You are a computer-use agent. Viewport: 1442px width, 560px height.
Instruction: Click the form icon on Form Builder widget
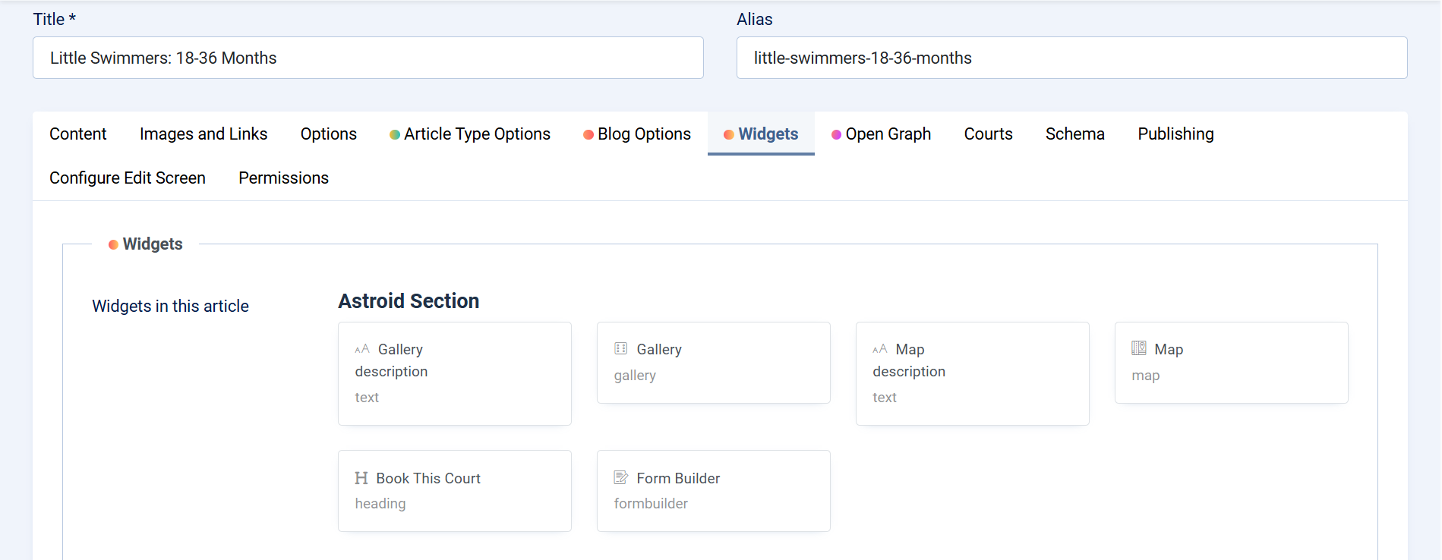coord(621,477)
